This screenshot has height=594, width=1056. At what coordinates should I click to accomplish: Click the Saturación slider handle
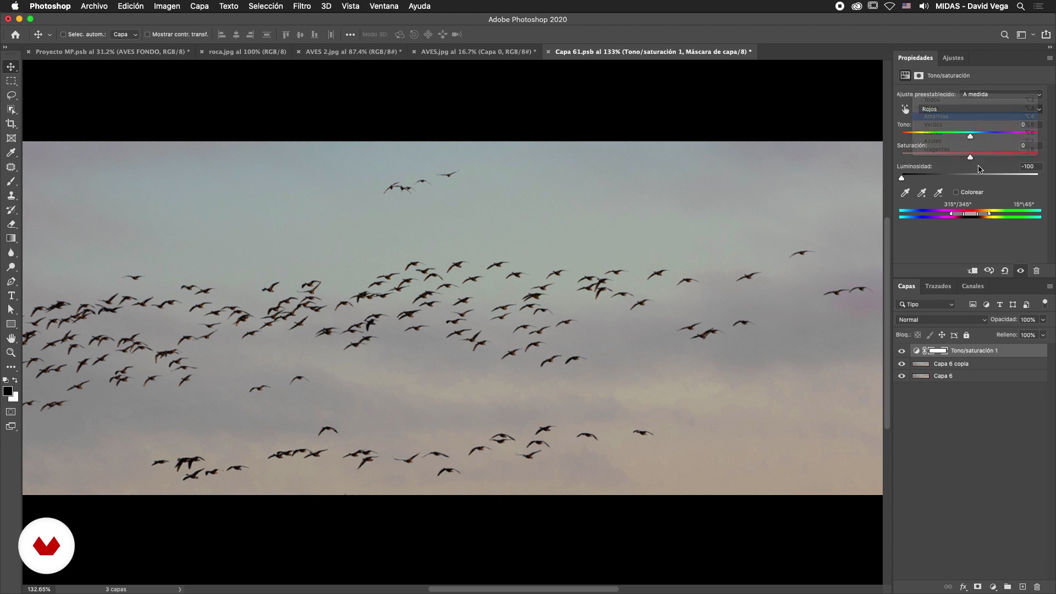pos(970,157)
